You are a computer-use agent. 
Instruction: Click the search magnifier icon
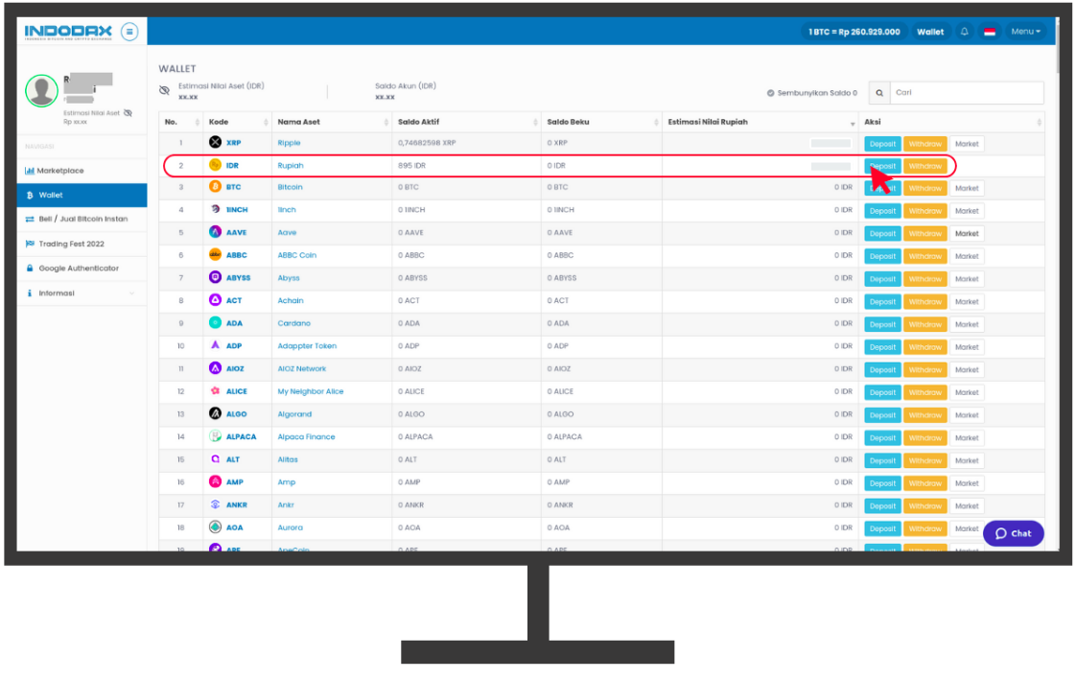pos(879,93)
